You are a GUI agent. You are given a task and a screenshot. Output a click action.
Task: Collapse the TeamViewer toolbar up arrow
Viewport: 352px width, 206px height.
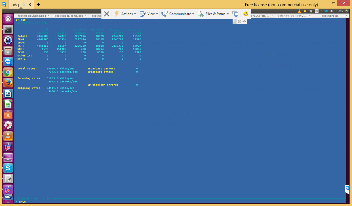click(244, 21)
